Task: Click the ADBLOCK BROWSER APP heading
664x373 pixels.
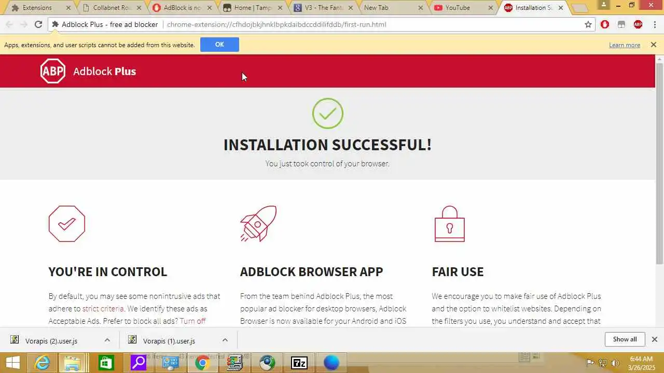Action: 311,271
